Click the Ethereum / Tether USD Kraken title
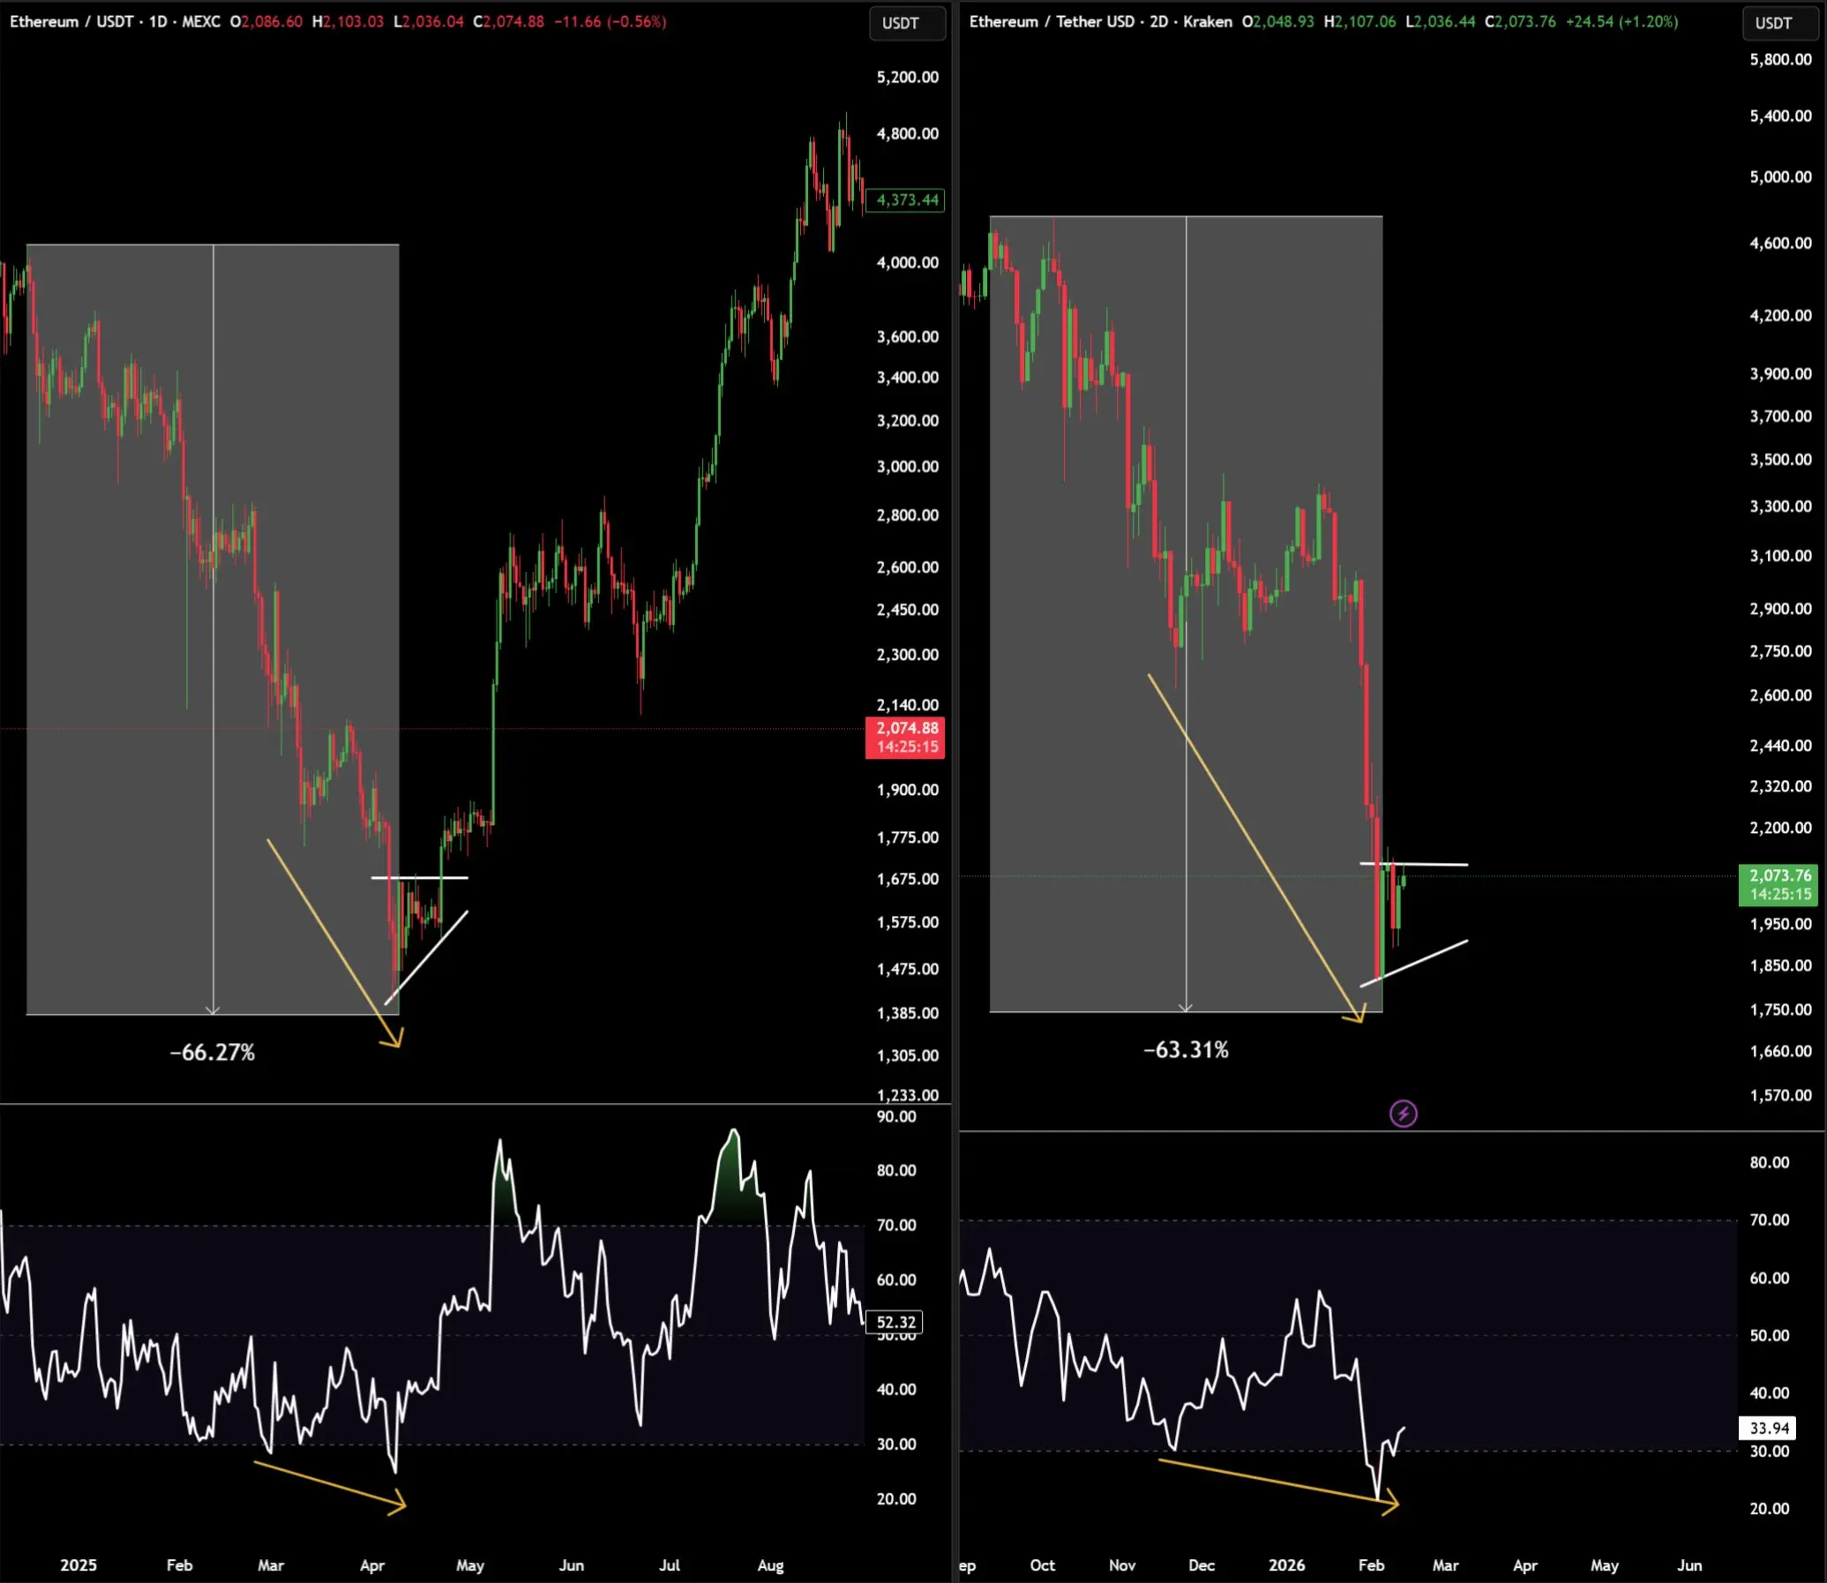The height and width of the screenshot is (1583, 1827). click(1099, 21)
